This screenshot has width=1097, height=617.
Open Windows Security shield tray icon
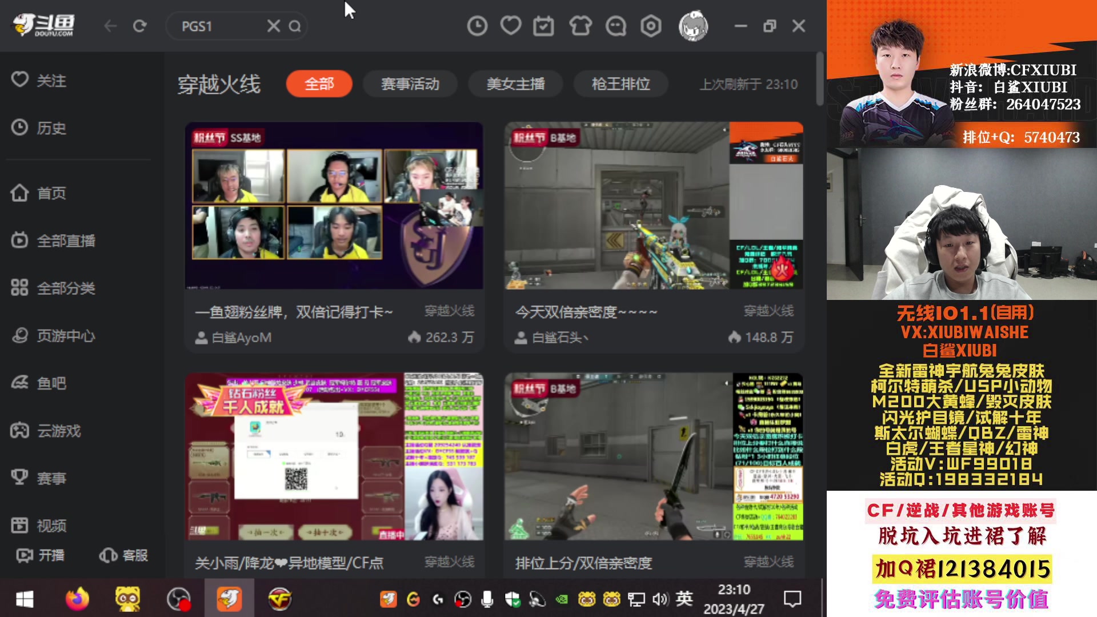[x=513, y=599]
